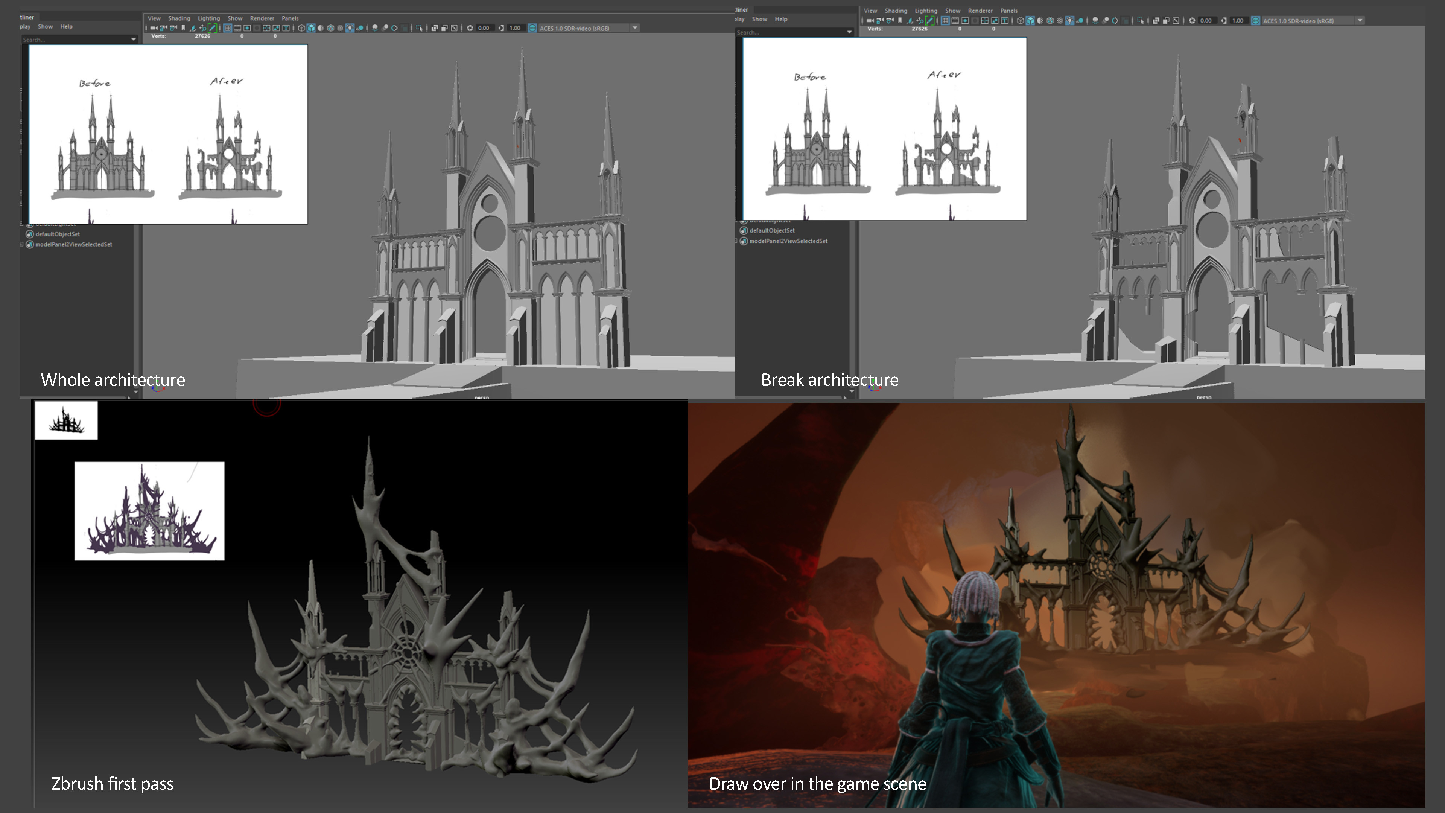Select Wireframe display icon in left Maya panel
This screenshot has width=1445, height=813.
point(302,28)
